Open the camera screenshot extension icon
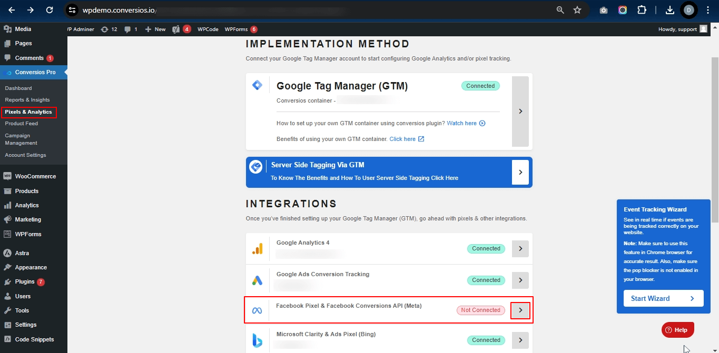This screenshot has width=719, height=353. [x=604, y=10]
